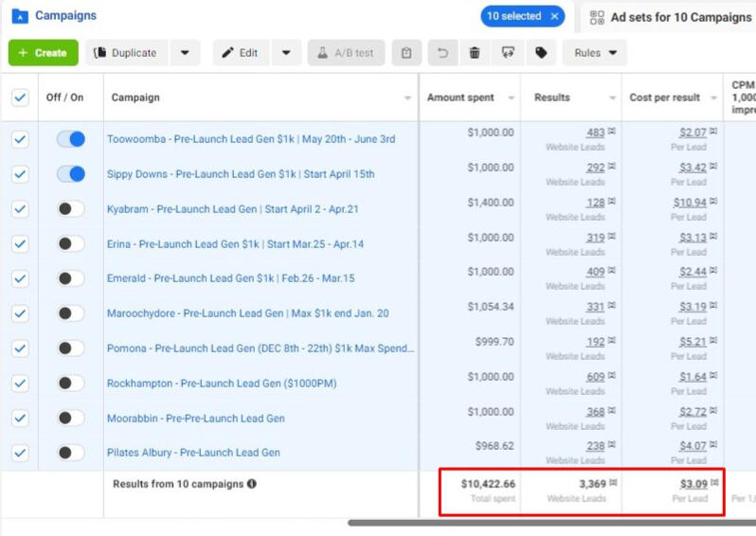Click the $10,422.66 total spent value

(488, 484)
